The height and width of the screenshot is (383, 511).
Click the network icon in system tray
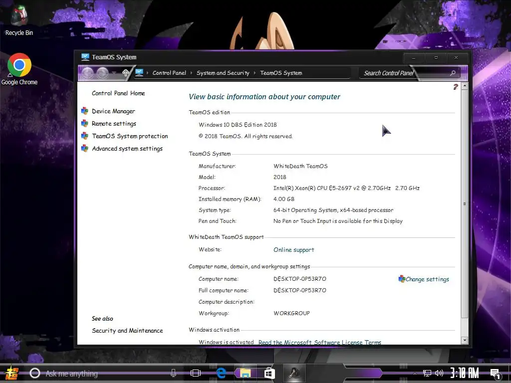[427, 373]
